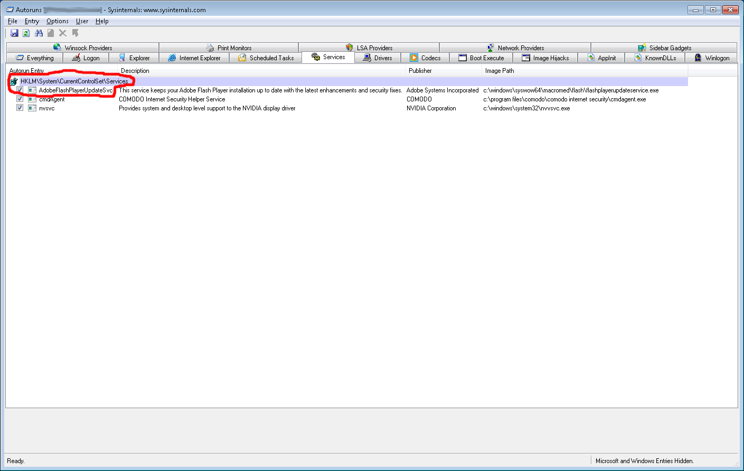Click the Adobe Flash Player service description text
This screenshot has height=471, width=744.
coord(260,90)
